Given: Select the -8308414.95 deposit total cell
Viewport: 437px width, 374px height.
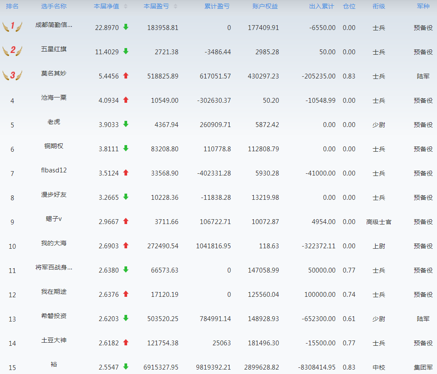Looking at the screenshot, I should [316, 367].
